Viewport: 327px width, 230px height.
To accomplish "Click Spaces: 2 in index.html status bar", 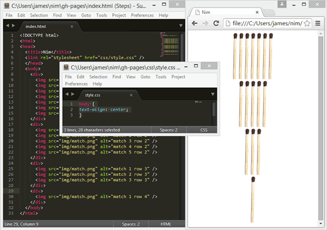I will pos(131,224).
